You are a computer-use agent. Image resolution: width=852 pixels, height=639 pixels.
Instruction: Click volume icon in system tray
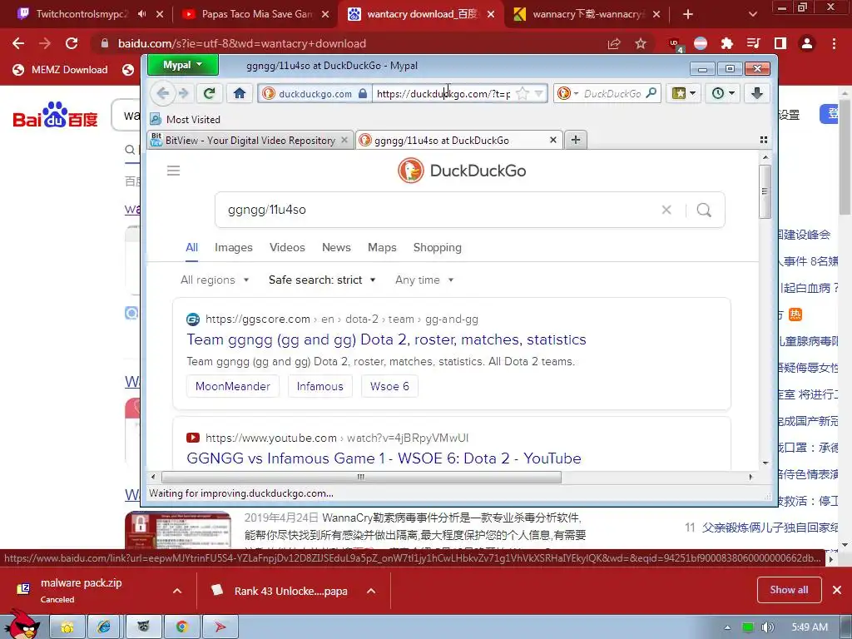point(767,627)
